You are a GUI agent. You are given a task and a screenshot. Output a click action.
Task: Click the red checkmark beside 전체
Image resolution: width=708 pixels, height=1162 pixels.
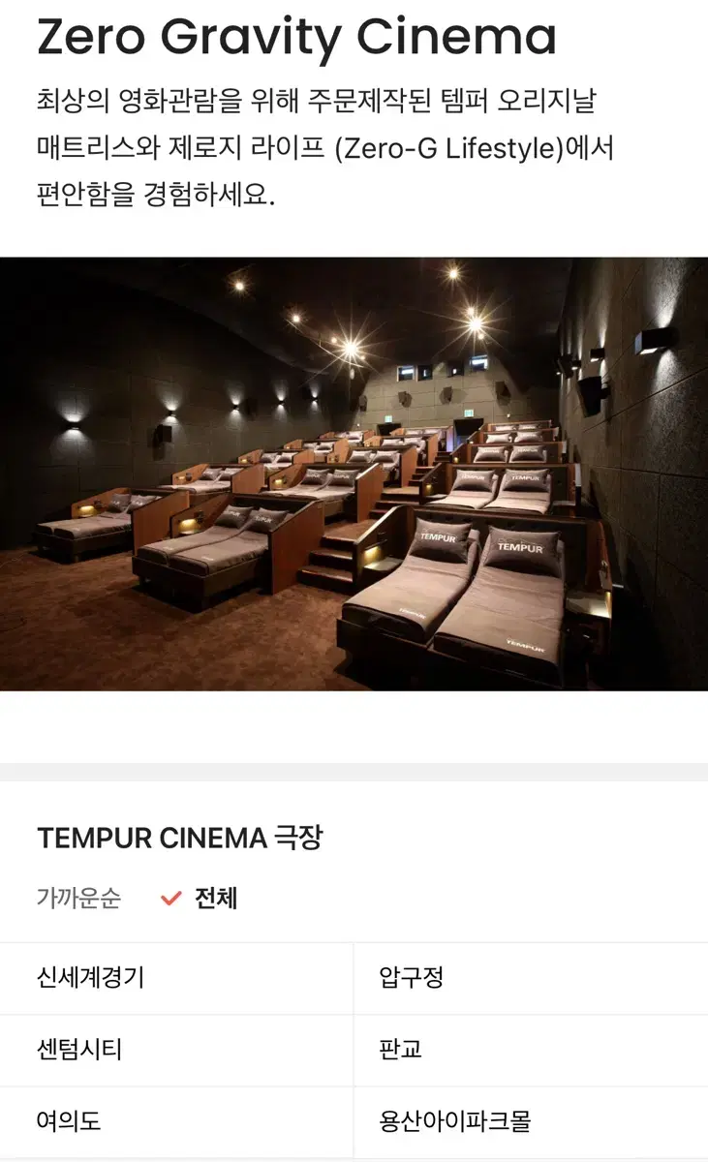click(x=171, y=899)
